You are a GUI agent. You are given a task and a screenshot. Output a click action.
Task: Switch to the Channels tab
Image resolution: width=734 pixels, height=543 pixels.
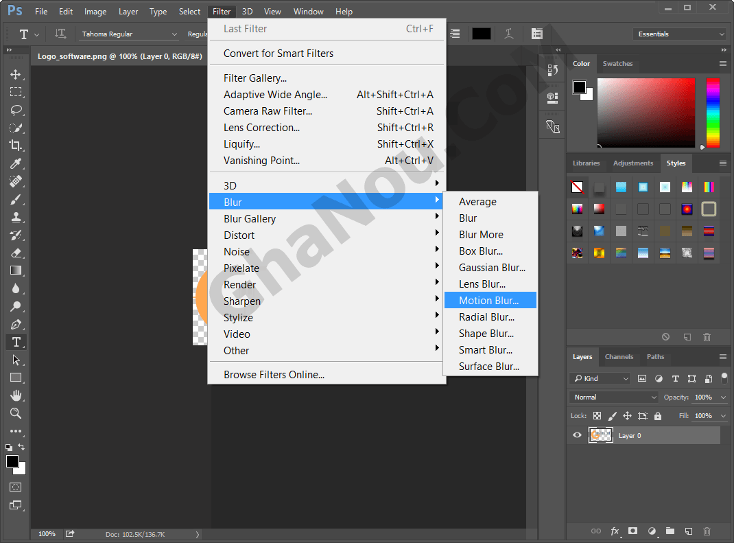[x=619, y=357]
